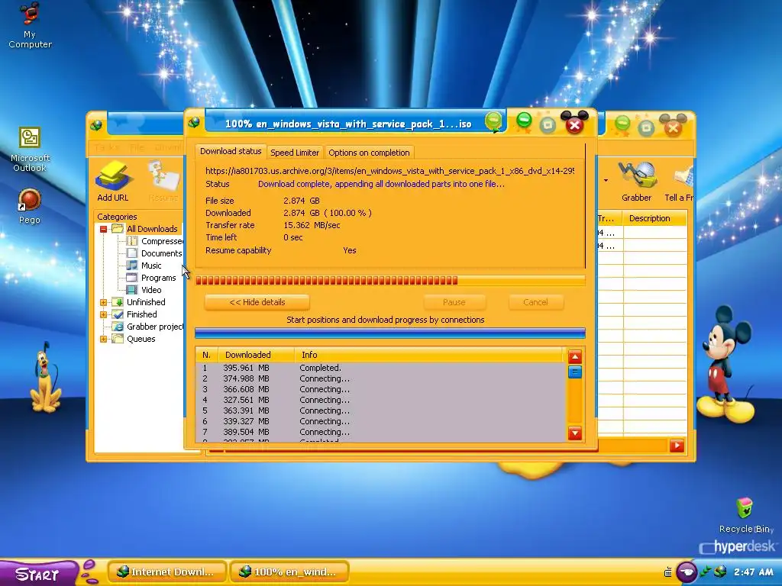Image resolution: width=782 pixels, height=586 pixels.
Task: Select Programs category in tree
Action: (152, 278)
